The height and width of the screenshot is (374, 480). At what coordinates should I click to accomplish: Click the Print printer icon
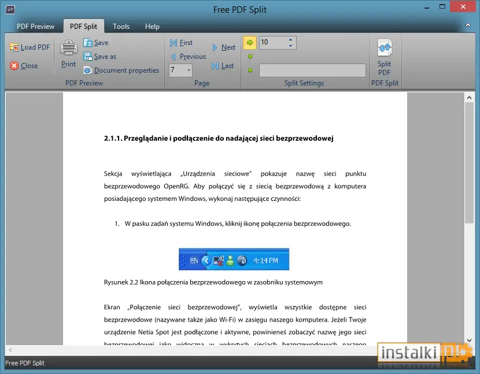click(x=69, y=48)
